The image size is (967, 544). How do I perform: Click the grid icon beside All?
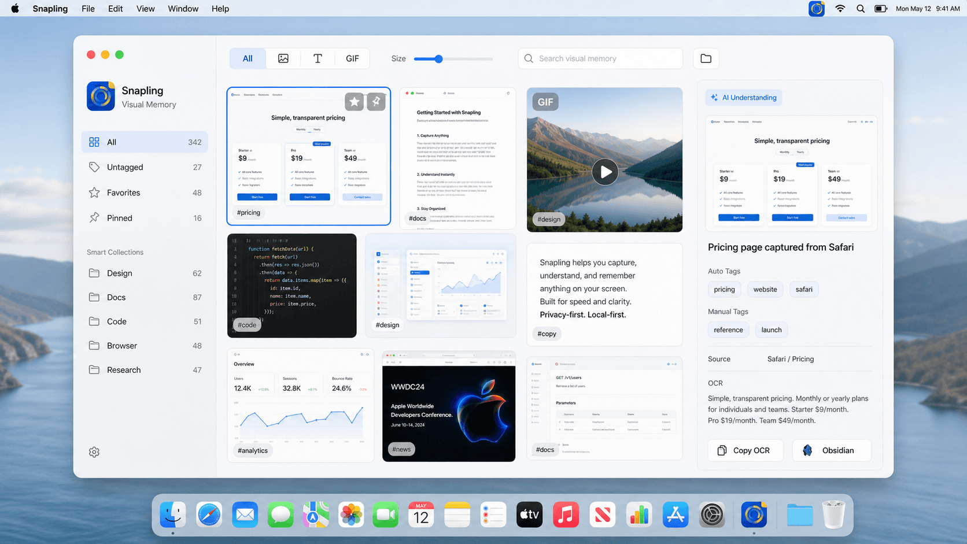point(94,142)
